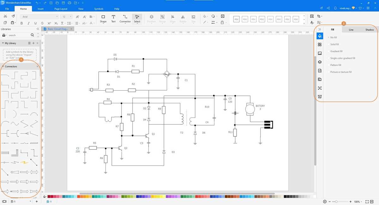
Task: Open the grid Style icon in right sidebar
Action: coord(320,45)
